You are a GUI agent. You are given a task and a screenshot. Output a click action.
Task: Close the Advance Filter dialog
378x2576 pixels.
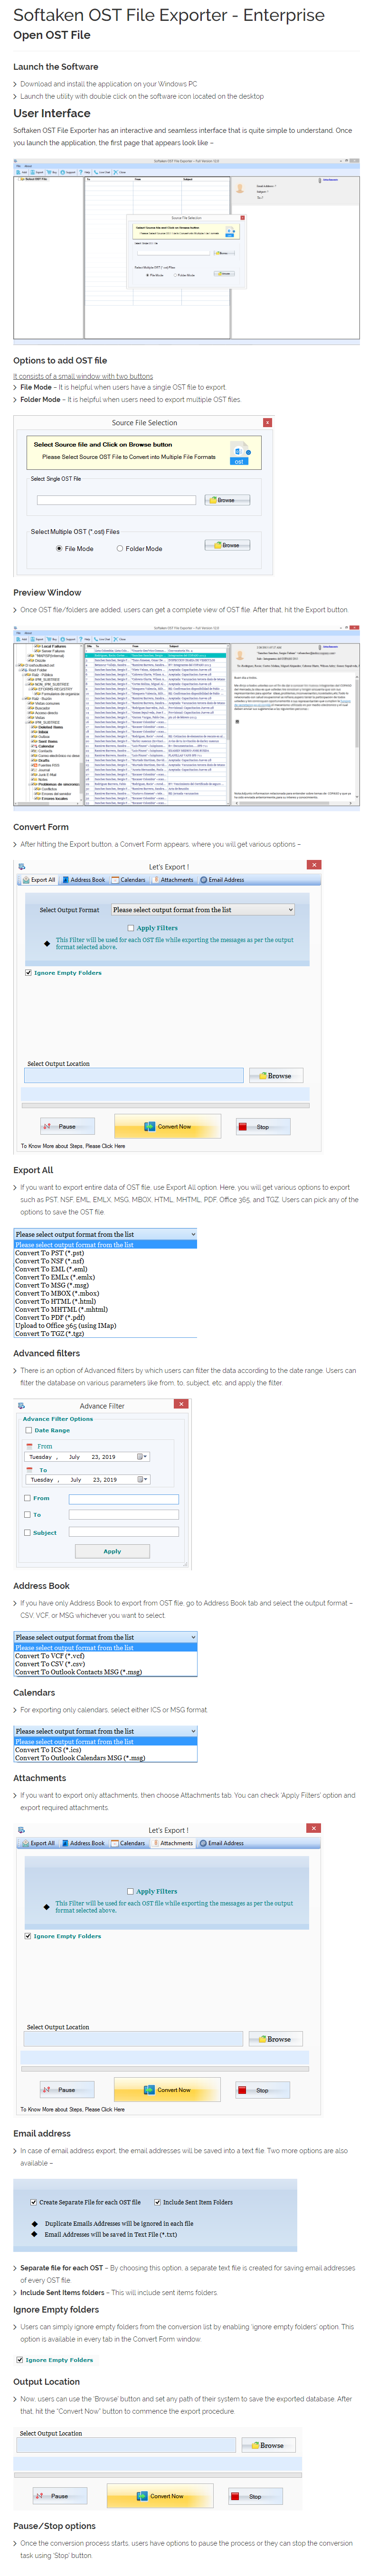[x=181, y=1404]
